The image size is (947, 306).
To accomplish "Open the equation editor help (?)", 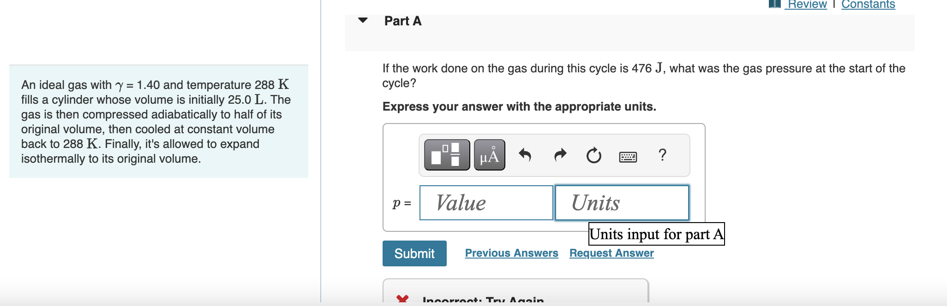I will tap(662, 156).
